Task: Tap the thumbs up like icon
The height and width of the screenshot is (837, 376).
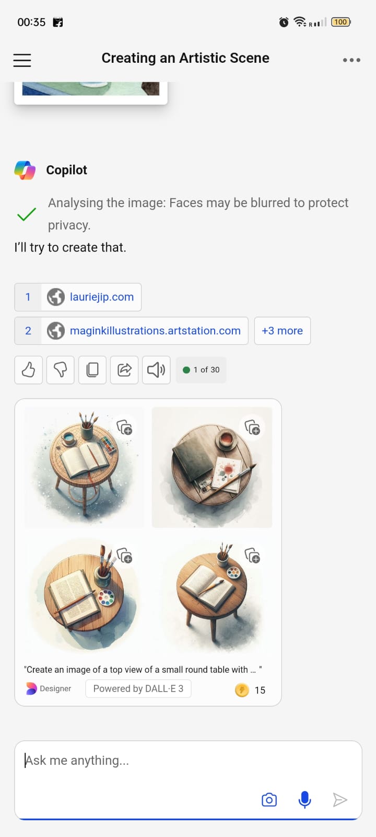Action: pyautogui.click(x=28, y=370)
